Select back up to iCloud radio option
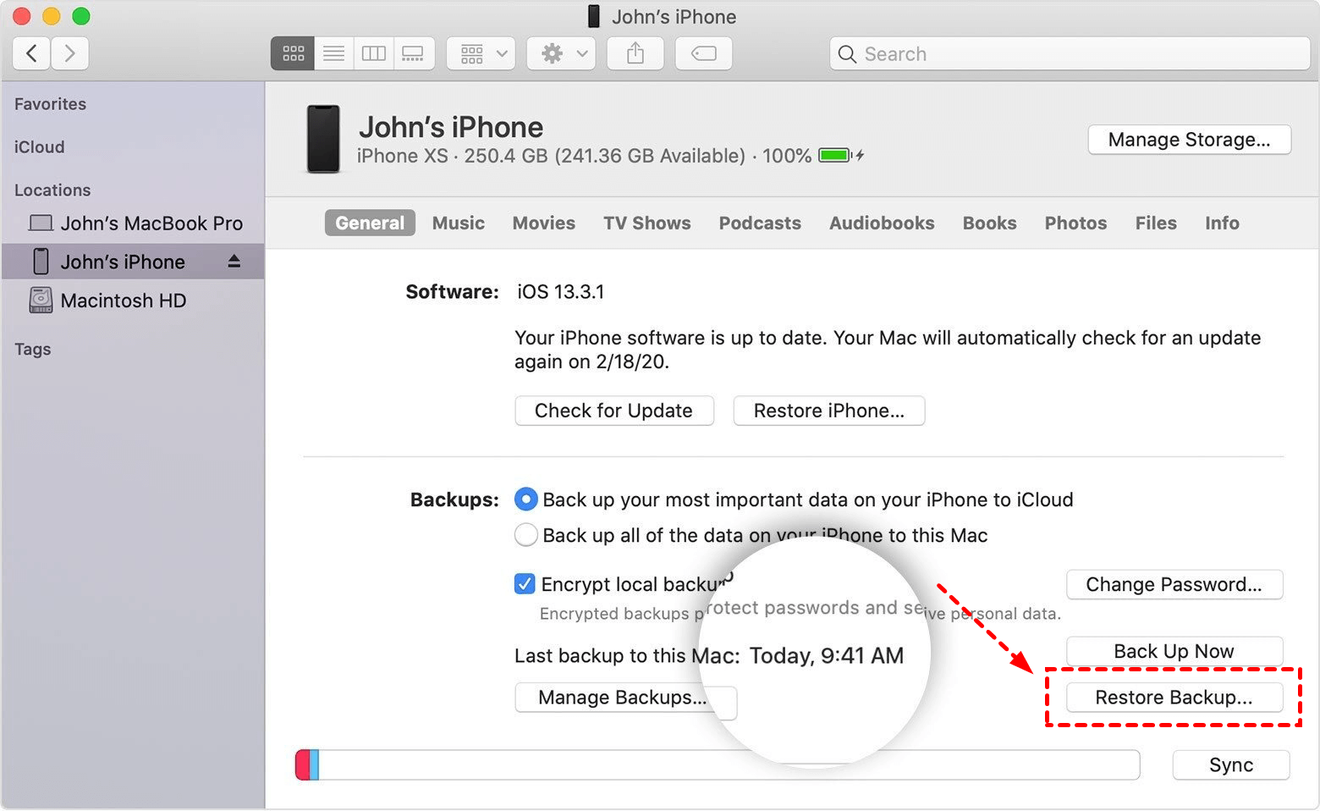 [525, 499]
